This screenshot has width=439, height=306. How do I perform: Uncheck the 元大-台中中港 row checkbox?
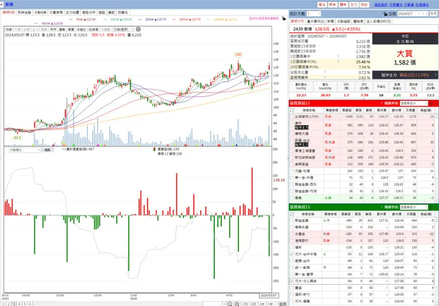[x=291, y=254]
